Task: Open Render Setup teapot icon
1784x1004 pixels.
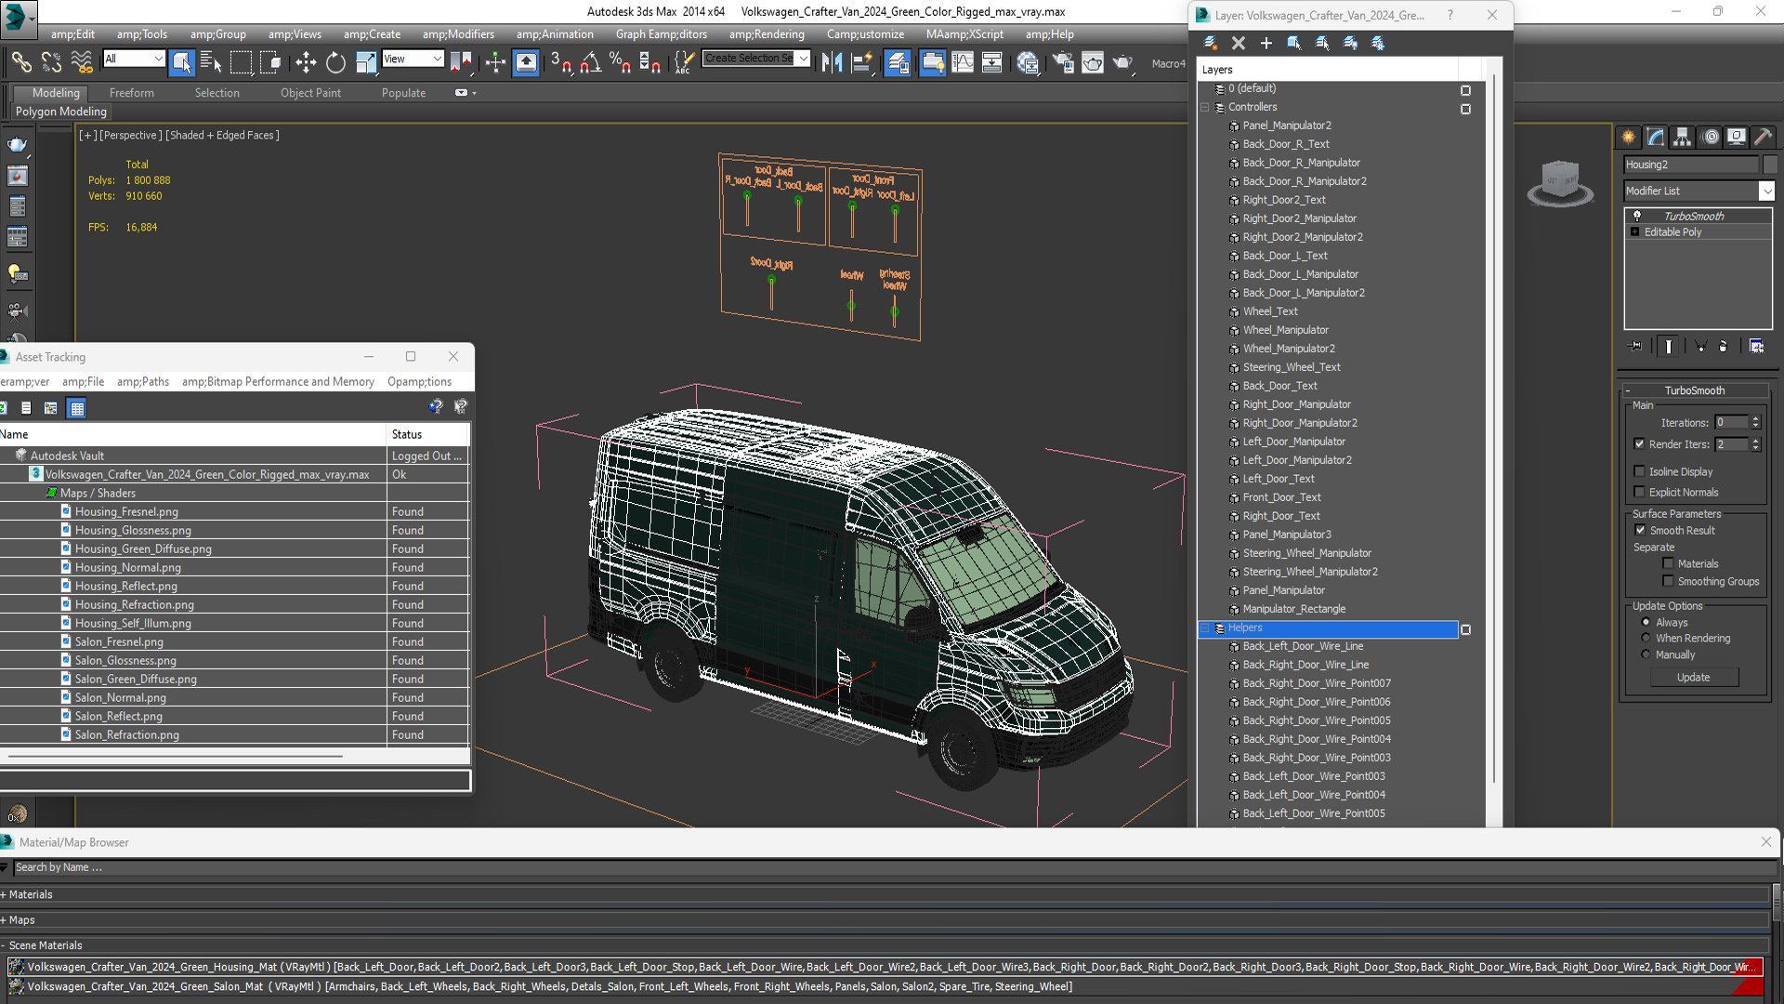Action: coord(1062,62)
